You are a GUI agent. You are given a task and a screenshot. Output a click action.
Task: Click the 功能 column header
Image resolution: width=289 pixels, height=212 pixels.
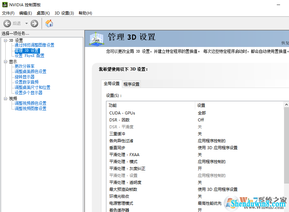click(150, 106)
